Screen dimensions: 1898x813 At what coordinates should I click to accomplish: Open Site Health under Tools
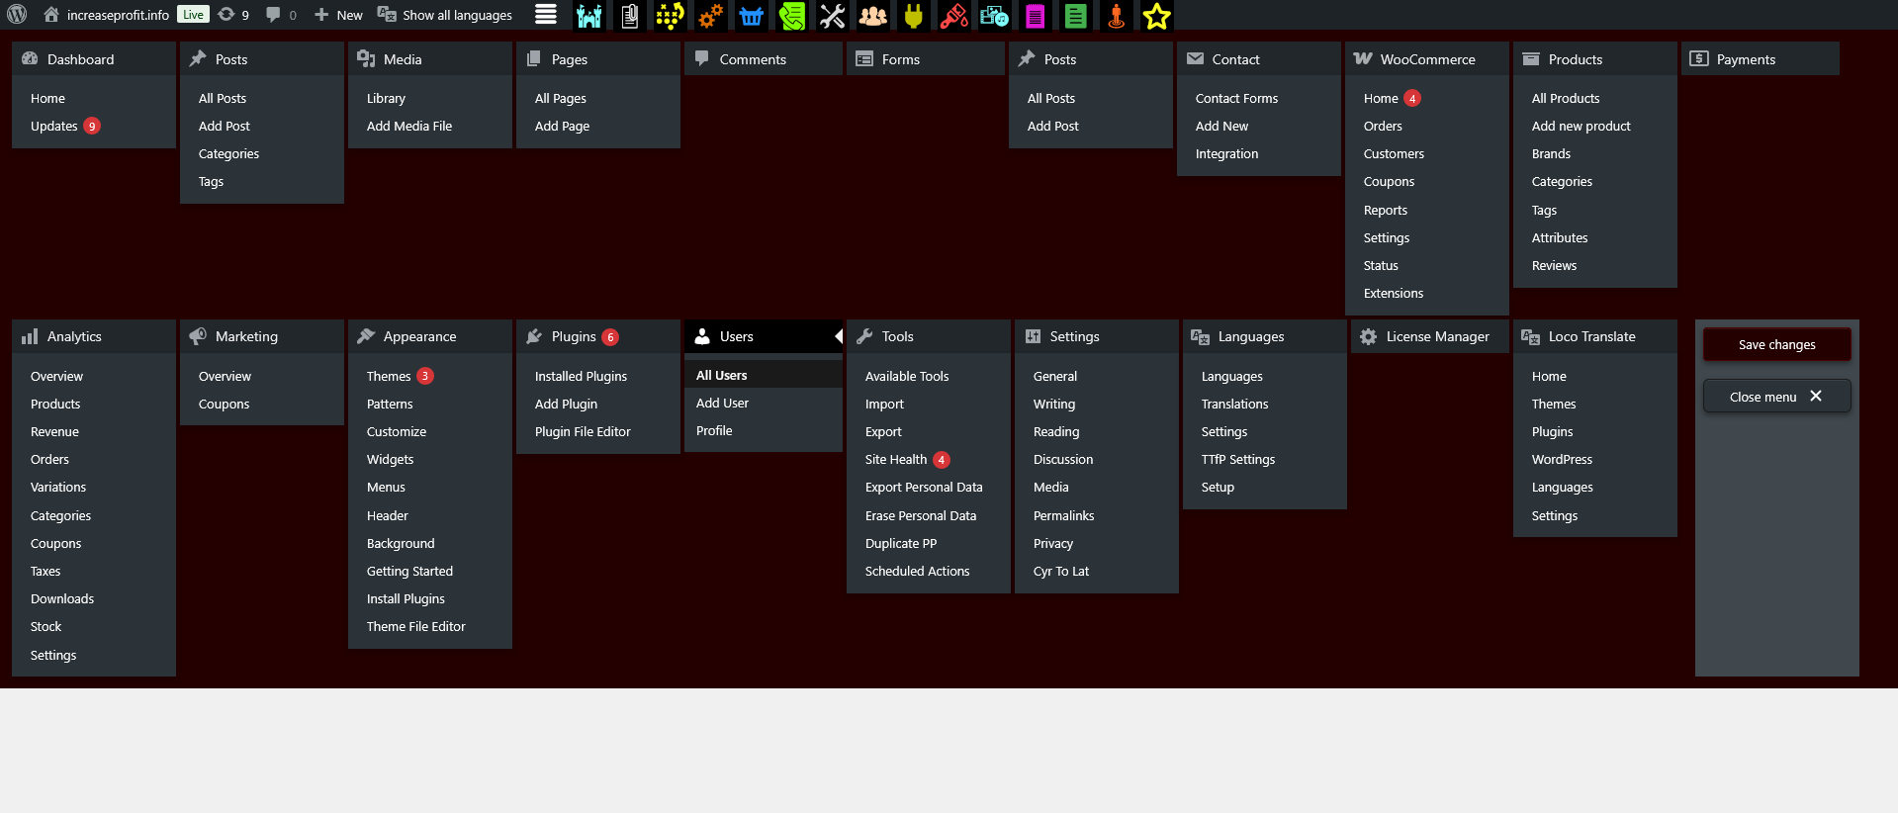click(x=907, y=459)
